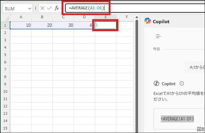
Task: Confirm the formula with the Enter checkmark
Action: point(49,9)
